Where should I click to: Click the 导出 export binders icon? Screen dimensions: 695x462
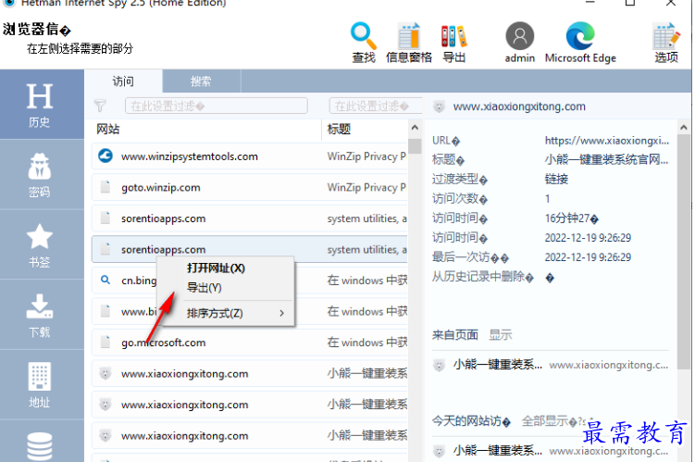[453, 36]
